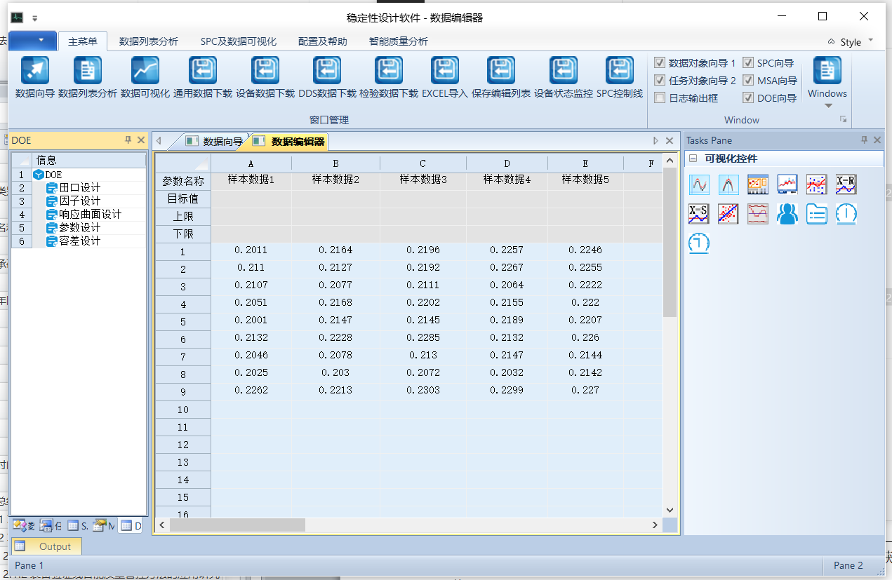Collapse the 可视化控件 section

tap(693, 159)
